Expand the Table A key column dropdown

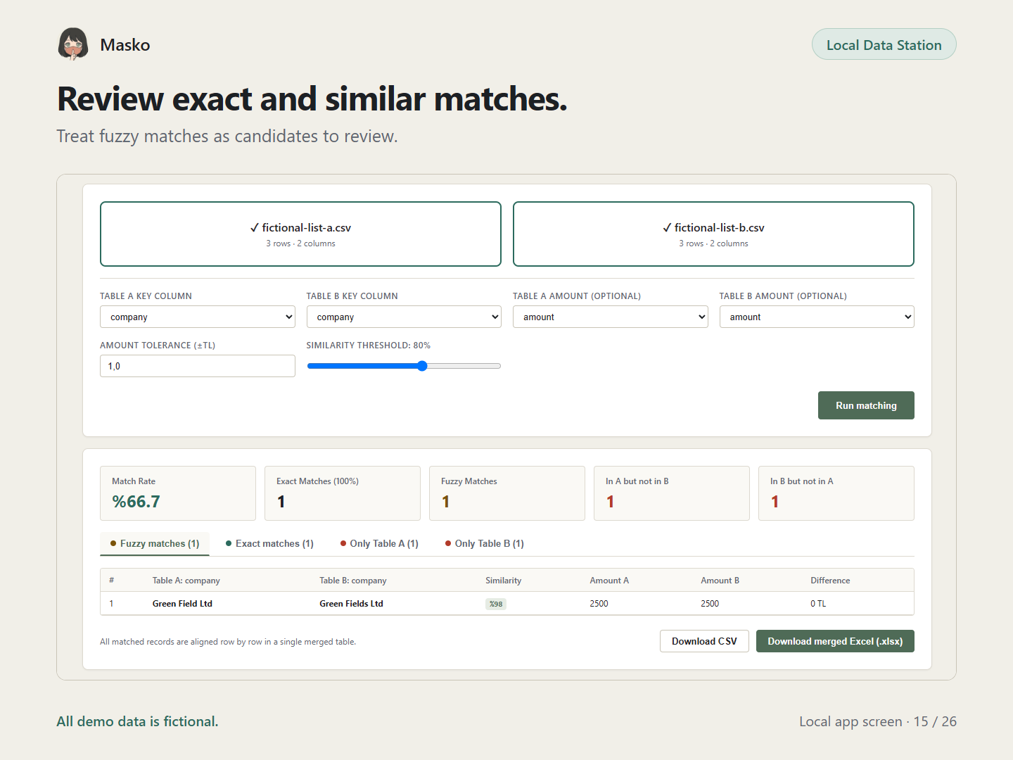tap(198, 317)
